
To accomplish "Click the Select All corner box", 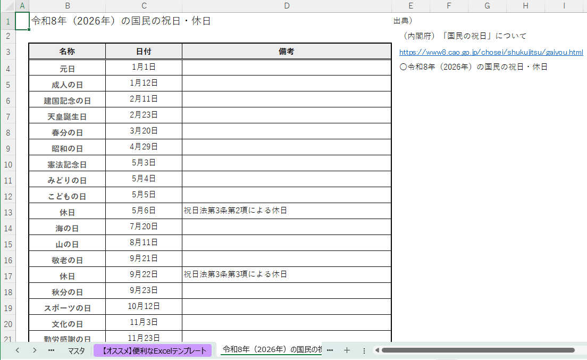I will point(7,6).
